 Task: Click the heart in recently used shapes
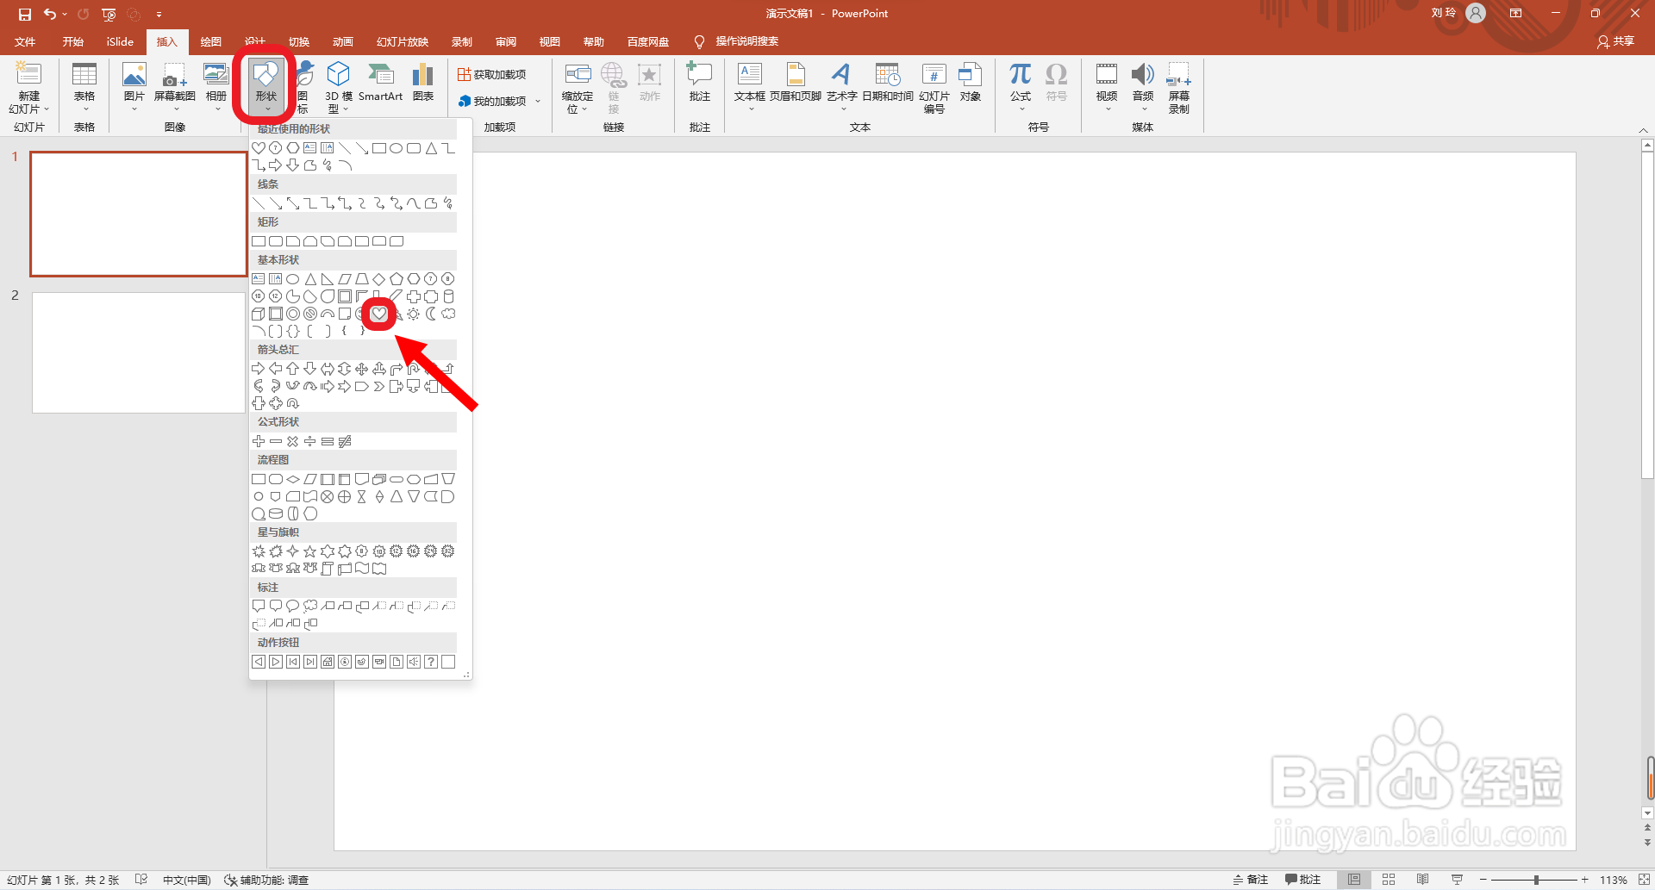point(259,148)
